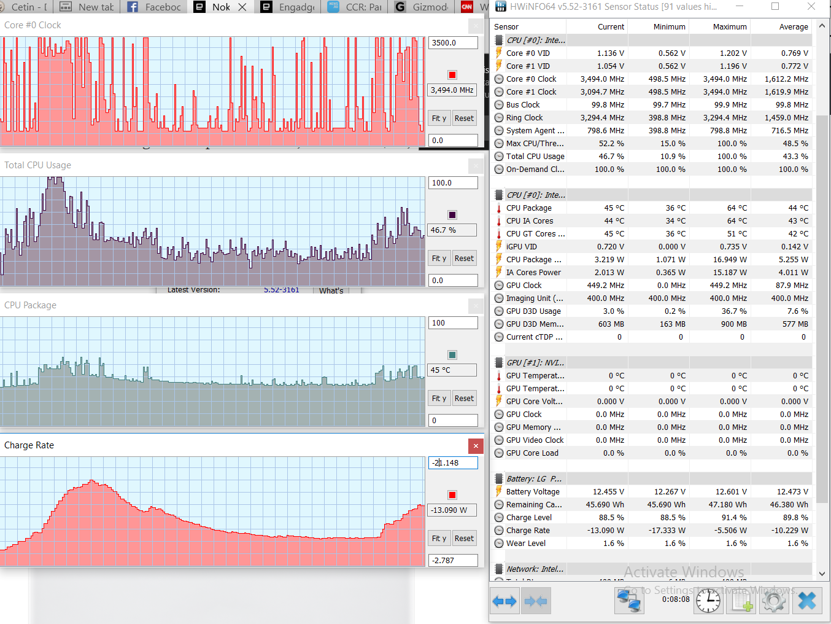Select the Total CPU Usage sensor row

[x=652, y=157]
